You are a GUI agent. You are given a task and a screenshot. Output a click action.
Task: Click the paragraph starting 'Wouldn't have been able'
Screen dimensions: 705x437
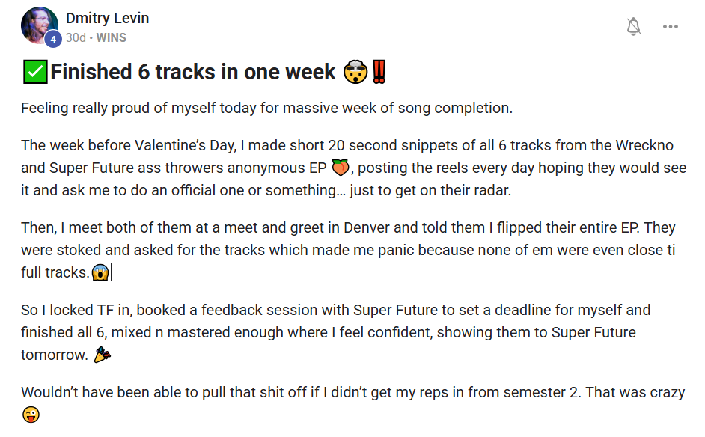pyautogui.click(x=352, y=392)
